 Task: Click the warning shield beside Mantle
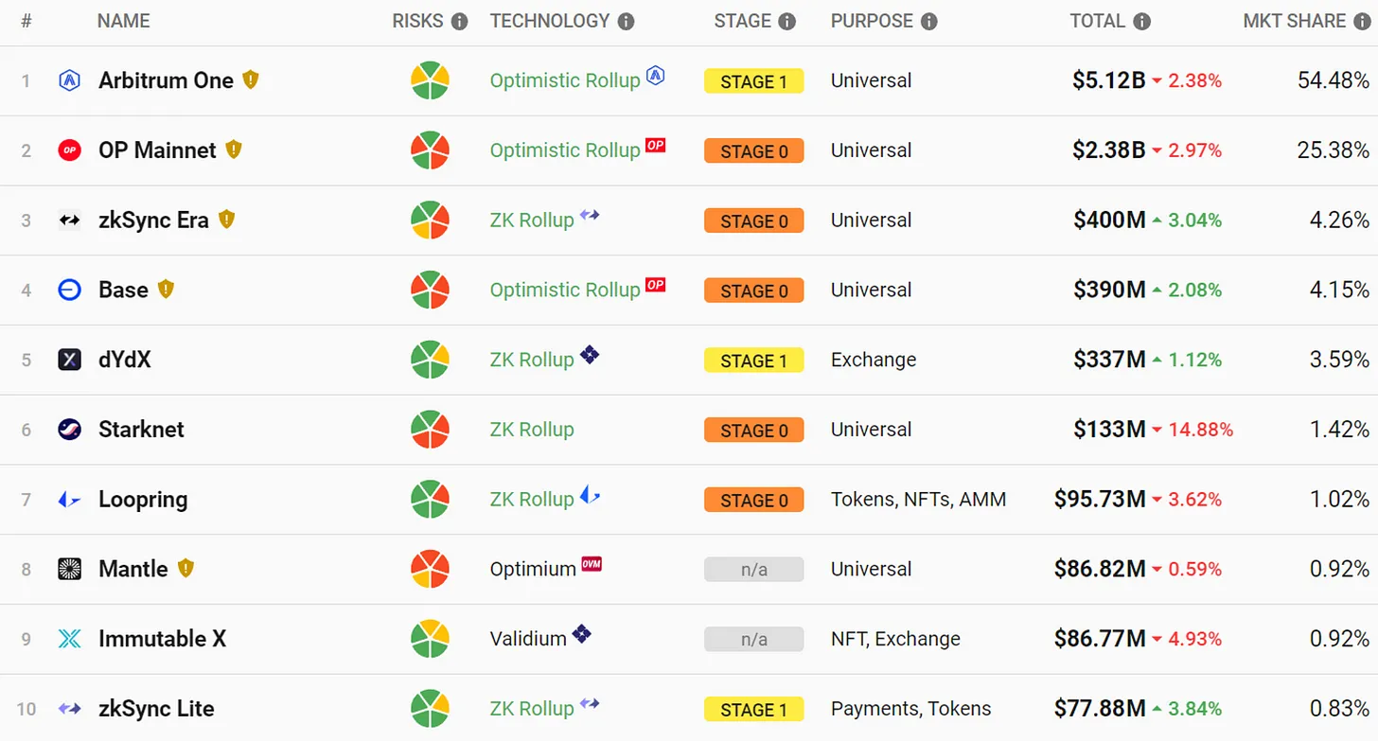pos(185,568)
